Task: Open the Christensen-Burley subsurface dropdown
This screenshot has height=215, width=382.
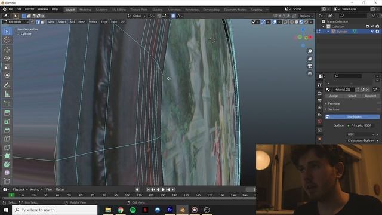Action: [x=361, y=140]
